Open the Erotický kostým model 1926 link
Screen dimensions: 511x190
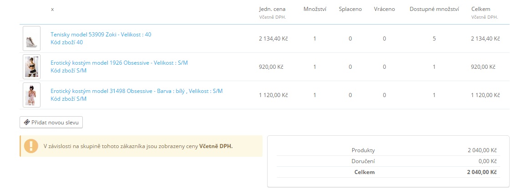pos(119,63)
